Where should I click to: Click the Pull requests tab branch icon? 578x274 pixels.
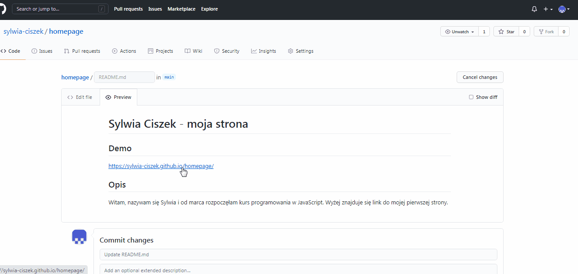pos(66,51)
